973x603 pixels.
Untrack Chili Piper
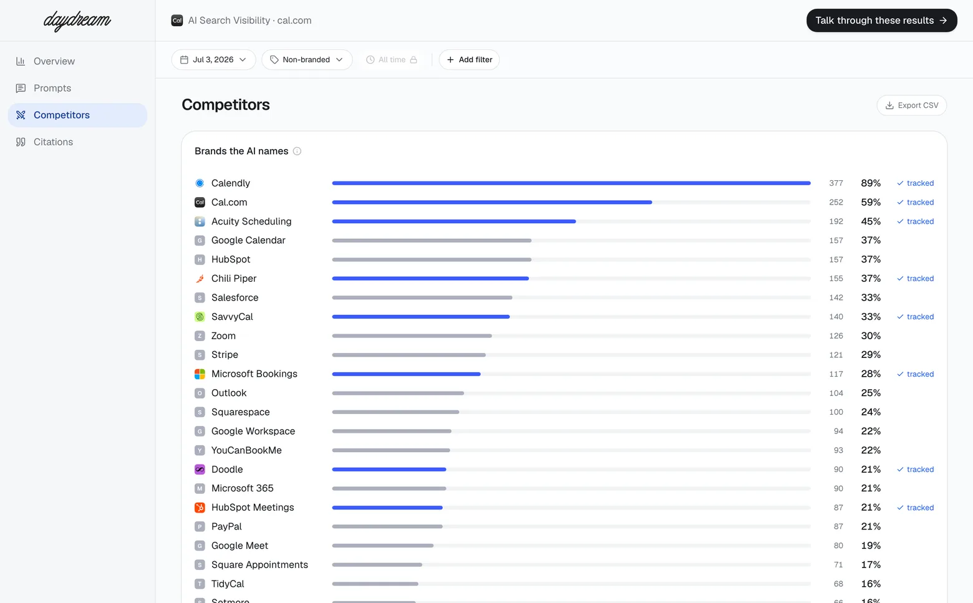coord(915,279)
